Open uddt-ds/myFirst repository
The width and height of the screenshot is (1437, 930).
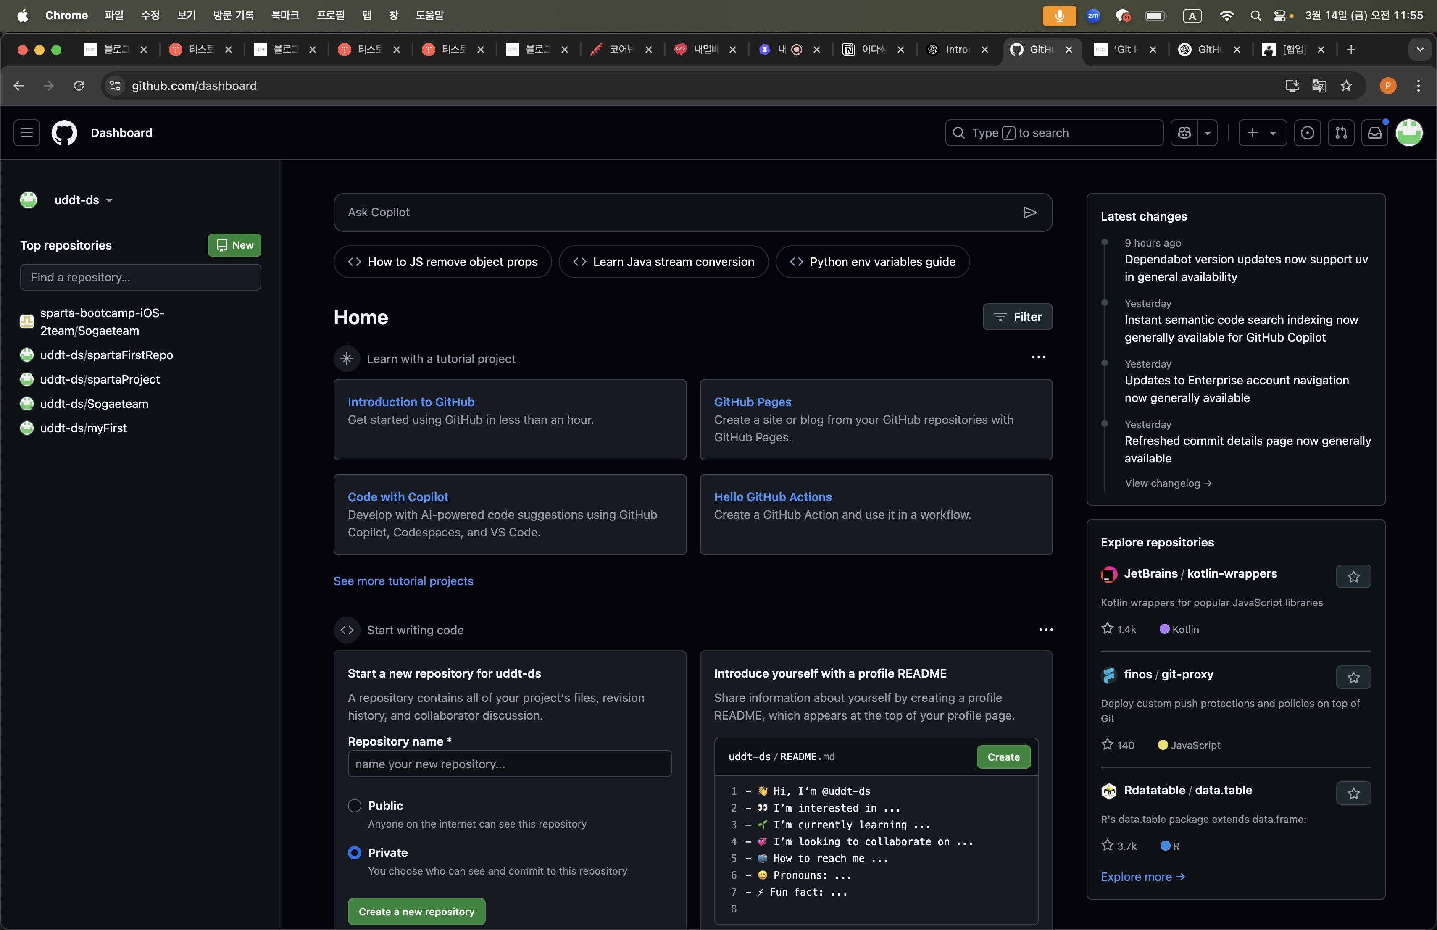pyautogui.click(x=83, y=428)
